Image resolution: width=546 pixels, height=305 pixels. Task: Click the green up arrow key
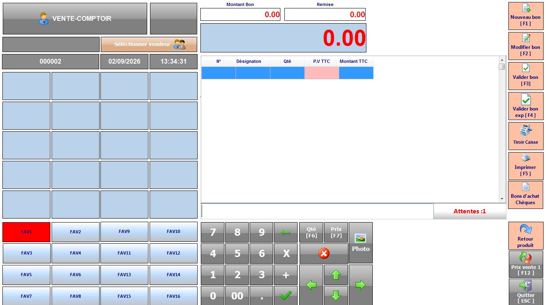336,275
